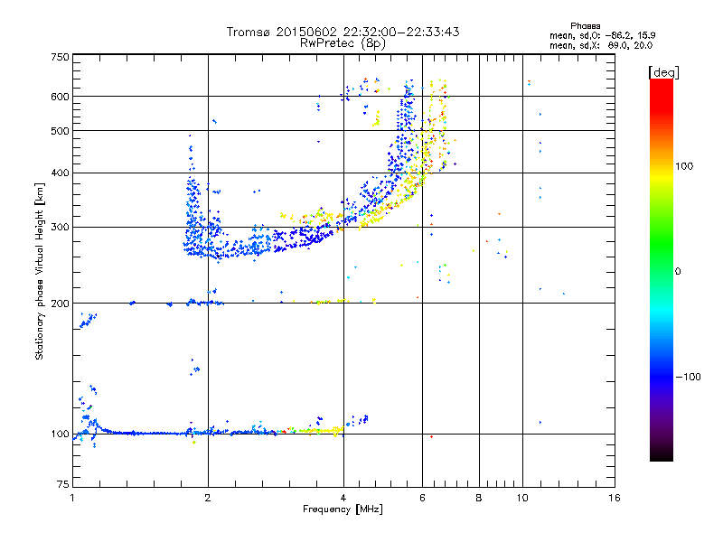Click the x-axis tick label "16"
This screenshot has width=723, height=542.
pyautogui.click(x=615, y=499)
